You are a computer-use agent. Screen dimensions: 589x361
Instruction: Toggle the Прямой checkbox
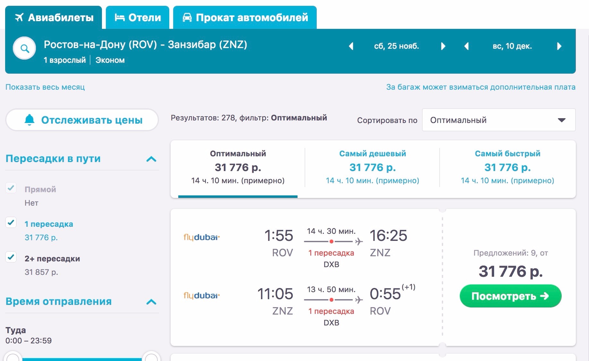(x=11, y=188)
